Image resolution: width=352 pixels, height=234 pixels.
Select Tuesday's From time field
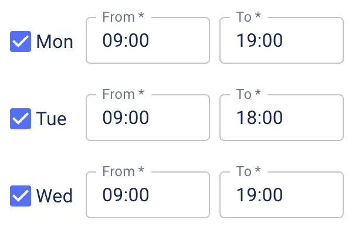point(147,118)
